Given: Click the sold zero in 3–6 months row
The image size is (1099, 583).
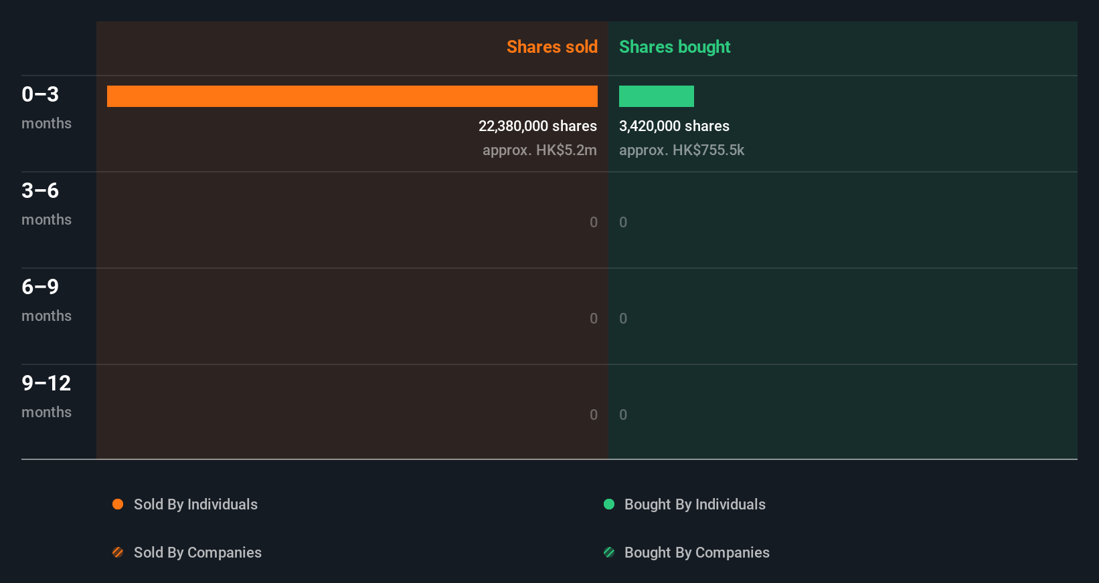Looking at the screenshot, I should click(594, 222).
